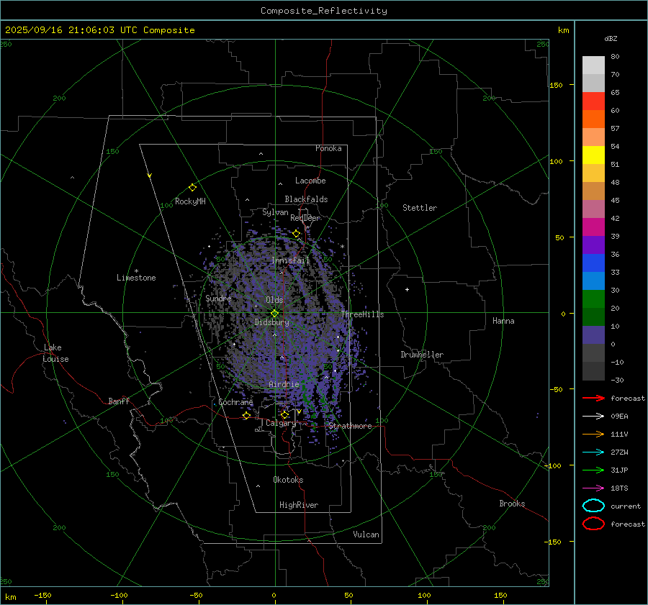Select the white 09EA arrow icon
Image resolution: width=648 pixels, height=605 pixels.
click(593, 416)
